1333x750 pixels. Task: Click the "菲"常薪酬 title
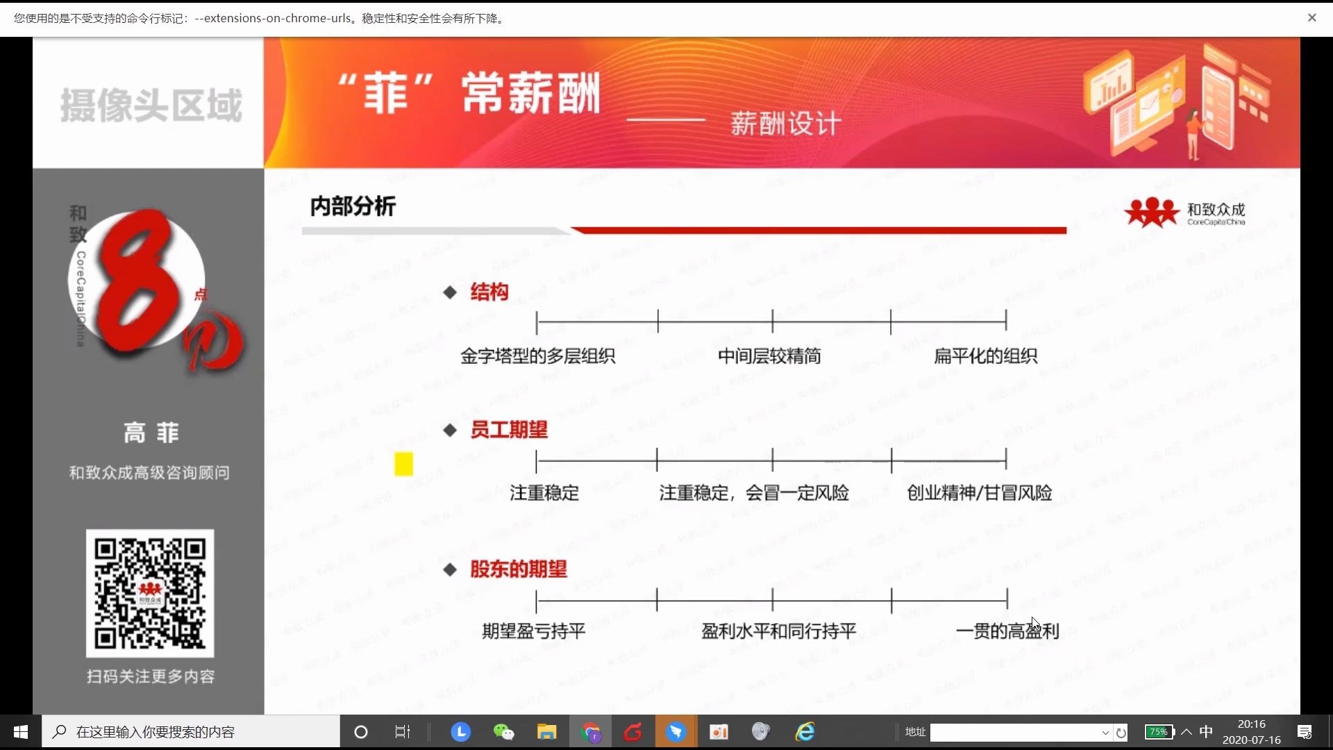(469, 92)
